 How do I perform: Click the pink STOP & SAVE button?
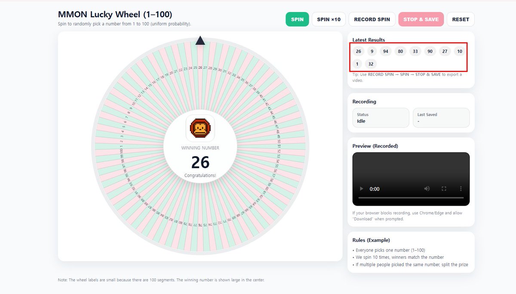pos(421,19)
